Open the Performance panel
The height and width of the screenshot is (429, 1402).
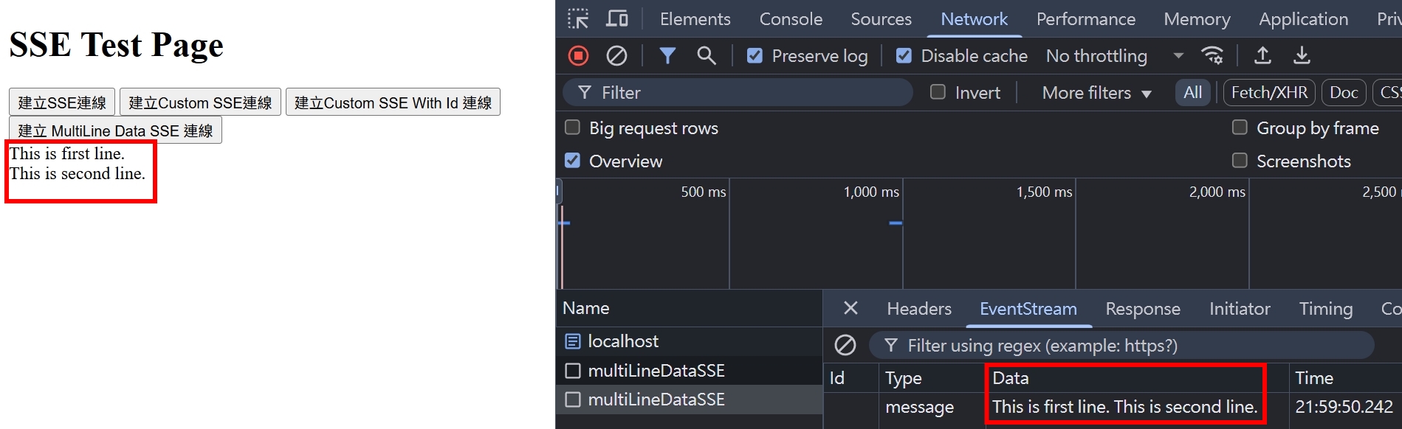1085,19
